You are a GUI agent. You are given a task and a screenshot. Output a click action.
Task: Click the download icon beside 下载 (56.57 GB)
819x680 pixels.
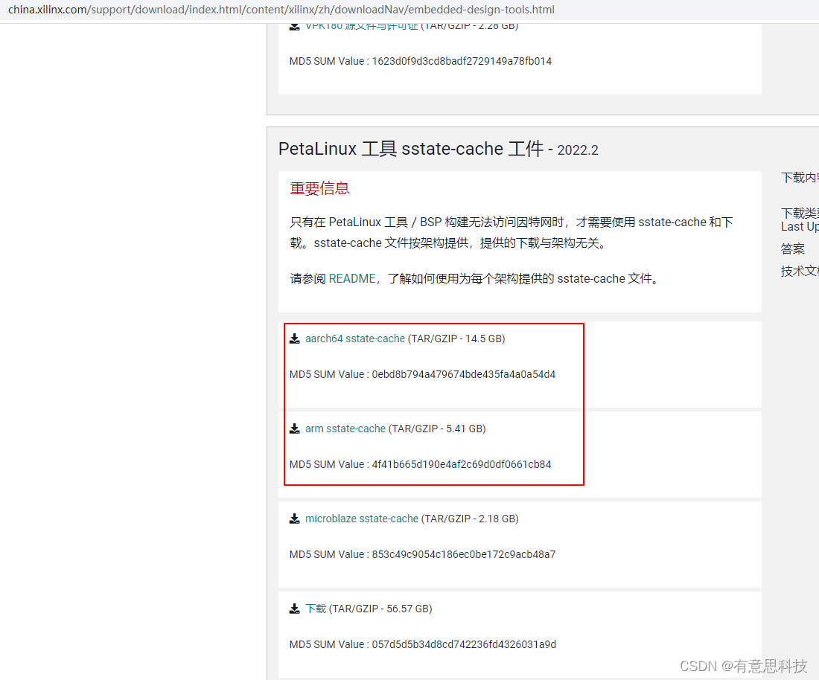point(294,608)
